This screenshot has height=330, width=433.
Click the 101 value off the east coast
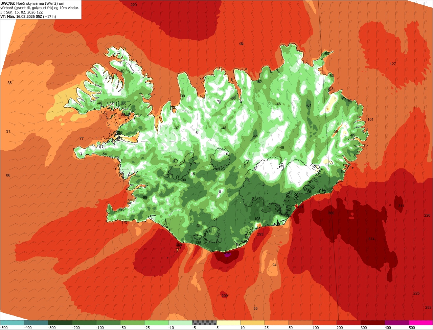coord(370,120)
